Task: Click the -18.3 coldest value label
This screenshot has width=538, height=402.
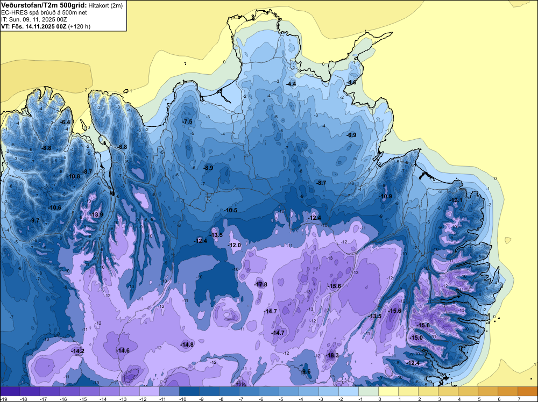Action: [332, 355]
